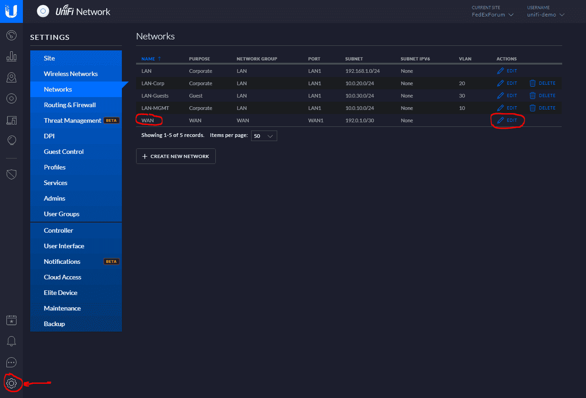The width and height of the screenshot is (586, 398).
Task: Open the chat support icon
Action: tap(11, 363)
